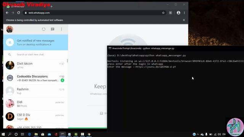244x137 pixels.
Task: Open the Windows Start menu
Action: point(3,134)
